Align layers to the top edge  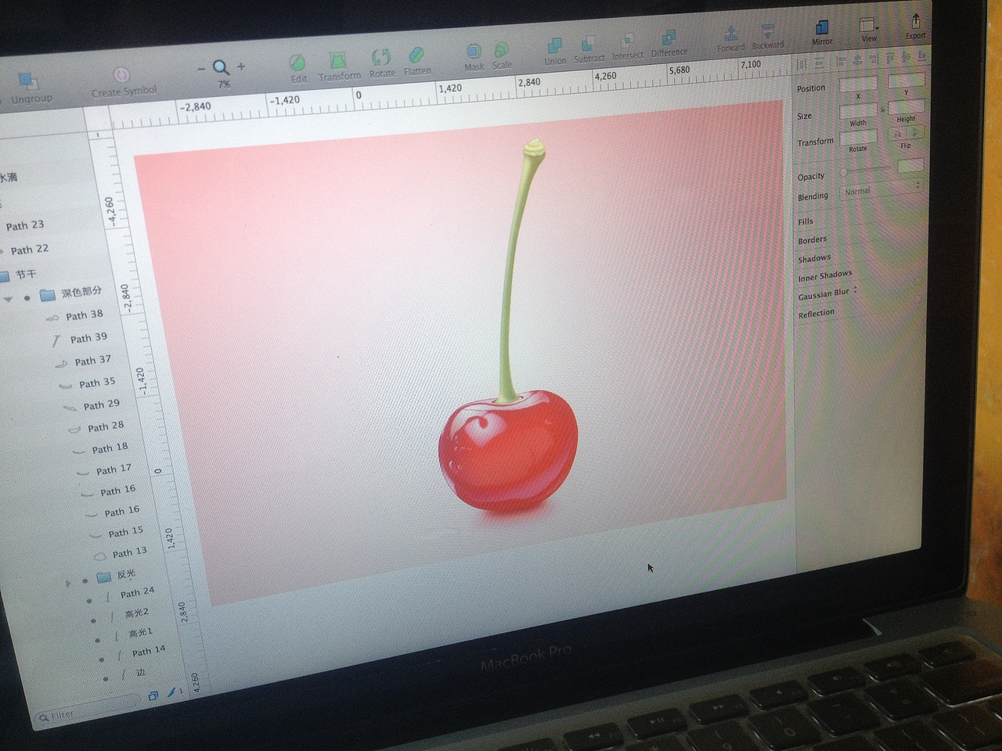(x=890, y=57)
